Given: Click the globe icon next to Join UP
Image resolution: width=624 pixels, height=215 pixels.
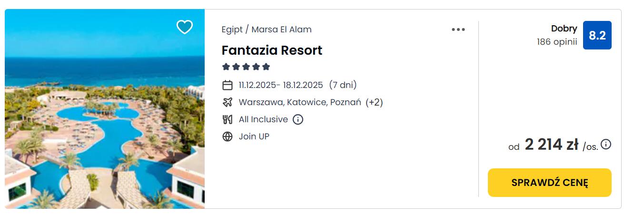Looking at the screenshot, I should click(x=228, y=137).
